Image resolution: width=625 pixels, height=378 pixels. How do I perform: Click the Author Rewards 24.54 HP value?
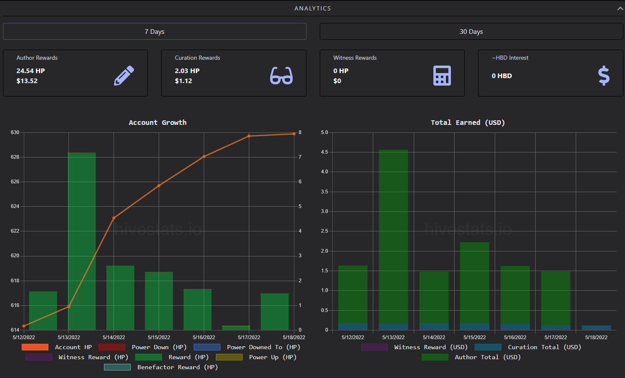[x=30, y=71]
